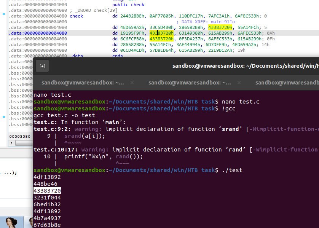Screen dimensions: 319x228
Task: Select value 0AF77805h in the check array
Action: click(161, 16)
